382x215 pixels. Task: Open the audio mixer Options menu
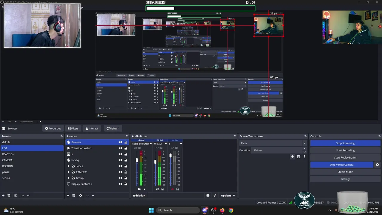pyautogui.click(x=228, y=196)
